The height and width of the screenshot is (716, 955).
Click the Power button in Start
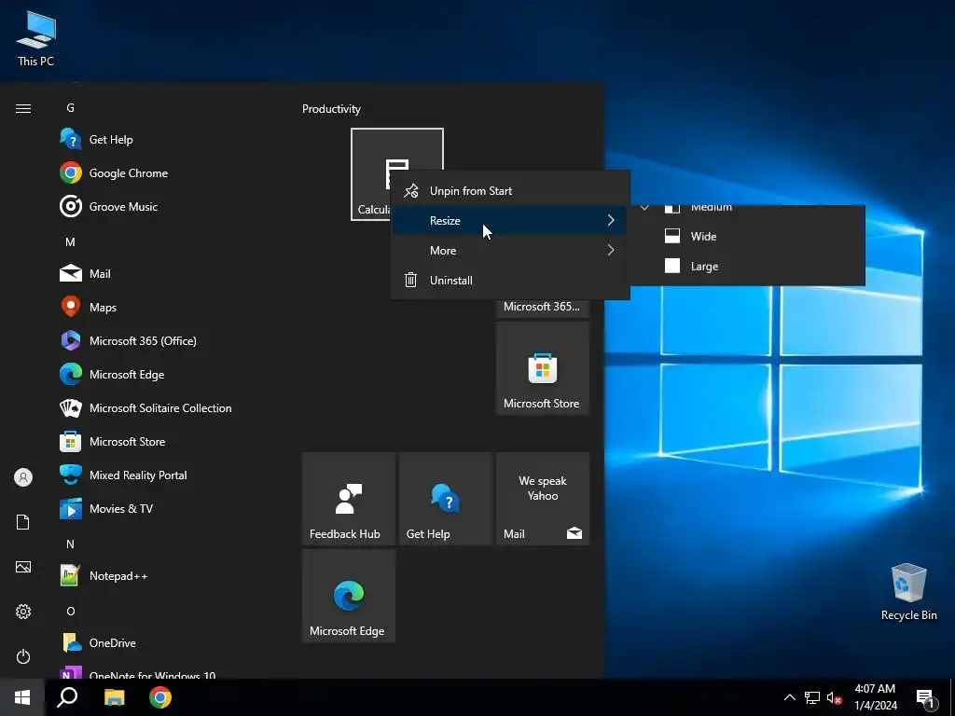click(23, 656)
